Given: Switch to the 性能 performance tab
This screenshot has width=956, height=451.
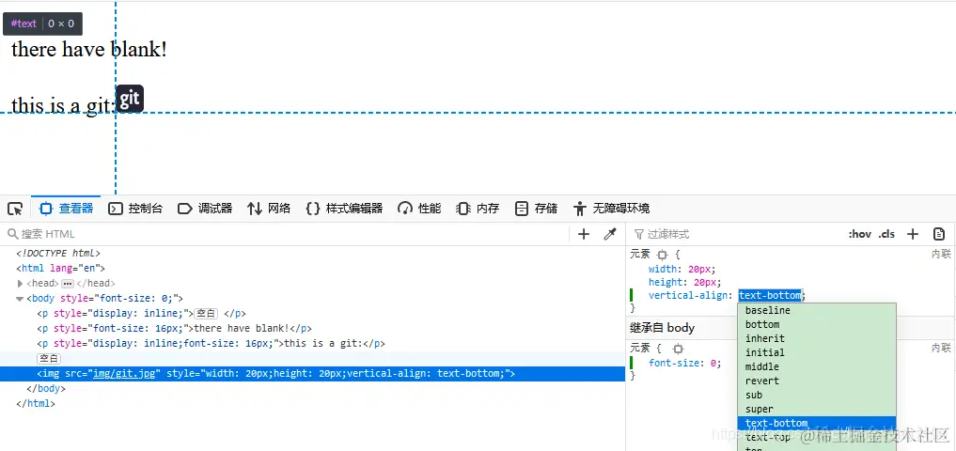Looking at the screenshot, I should tap(419, 209).
